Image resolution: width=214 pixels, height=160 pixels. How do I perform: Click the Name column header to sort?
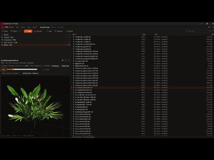pos(75,34)
